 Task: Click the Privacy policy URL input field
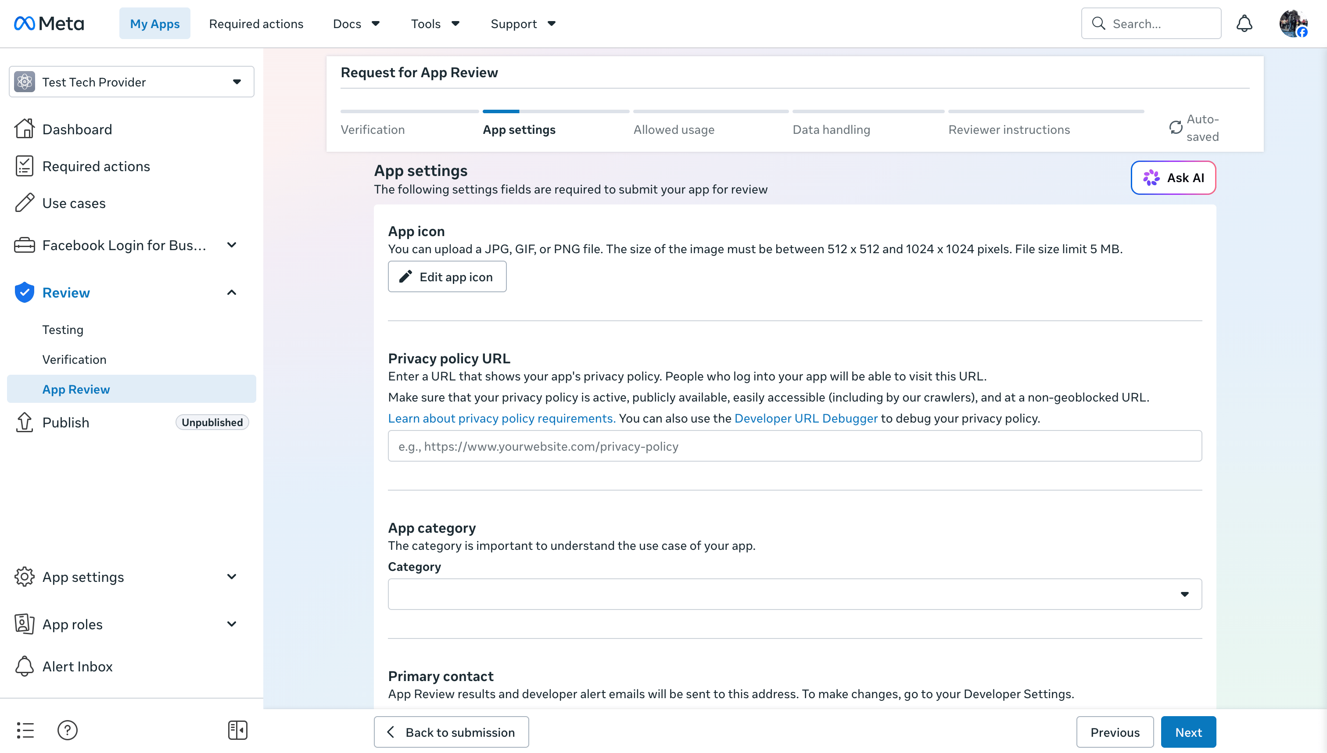pyautogui.click(x=794, y=446)
